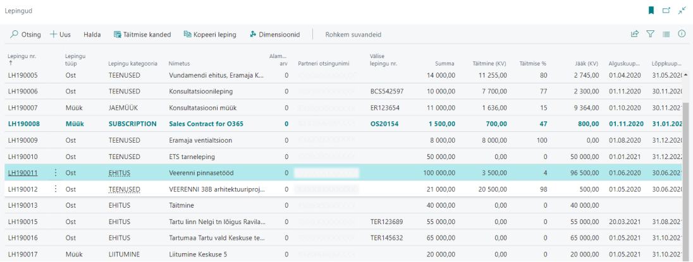The width and height of the screenshot is (693, 262).
Task: Open row options for LH190011
Action: point(55,172)
